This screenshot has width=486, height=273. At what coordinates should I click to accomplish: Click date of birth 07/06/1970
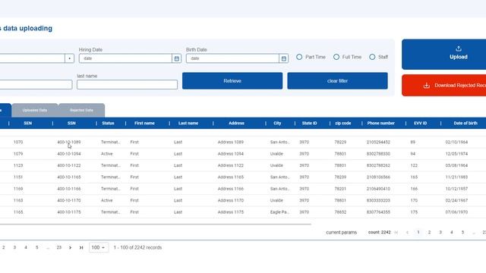(456, 212)
